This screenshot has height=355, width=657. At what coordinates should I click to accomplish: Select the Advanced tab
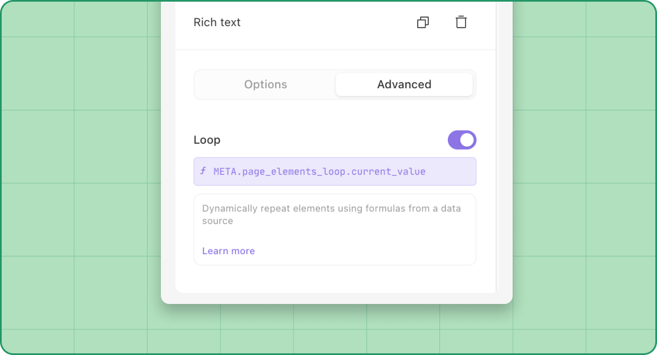[x=404, y=84]
